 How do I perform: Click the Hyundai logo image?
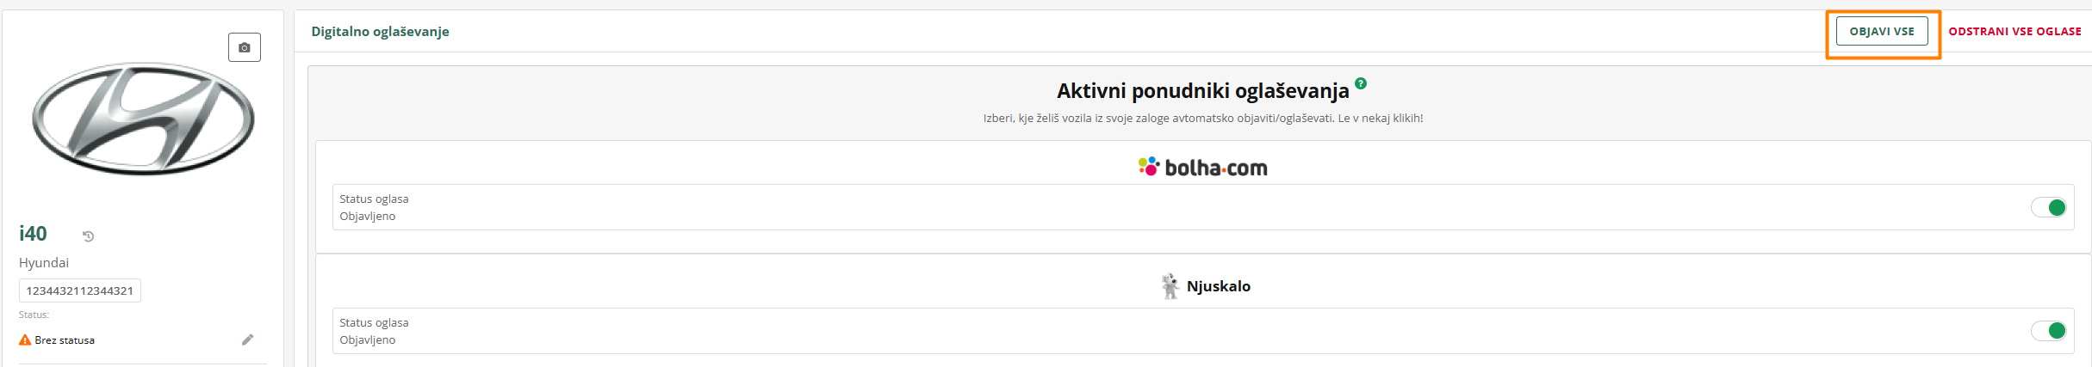click(x=143, y=118)
